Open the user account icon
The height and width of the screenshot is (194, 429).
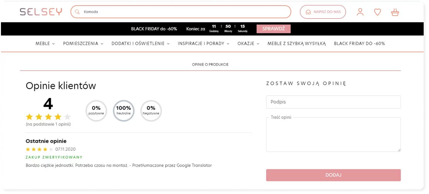[x=360, y=12]
